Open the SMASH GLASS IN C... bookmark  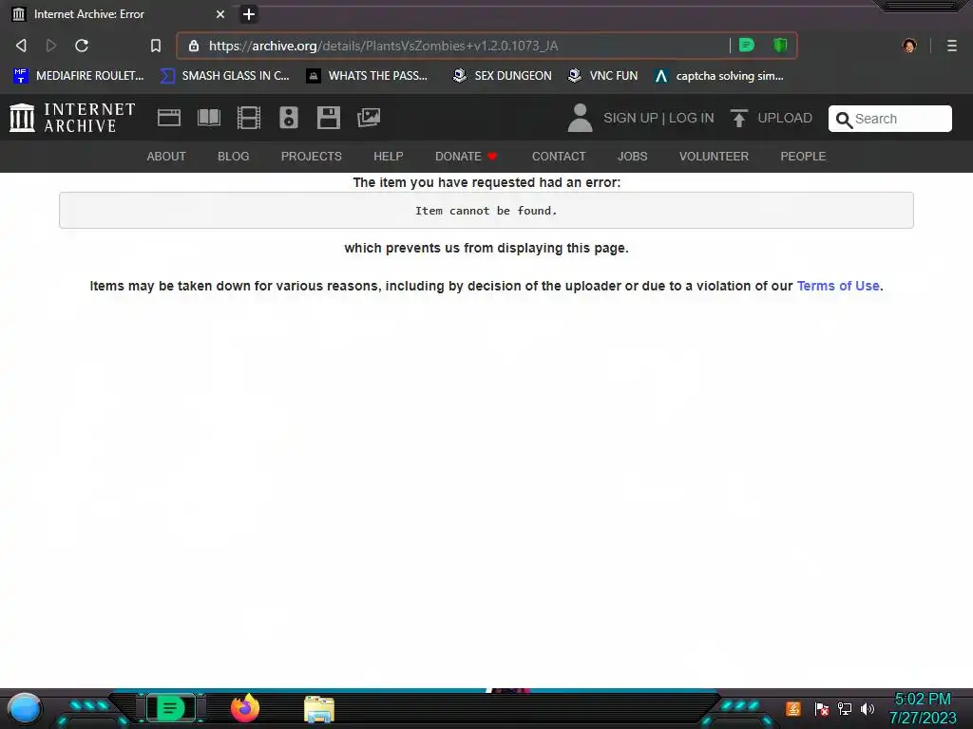tap(224, 76)
